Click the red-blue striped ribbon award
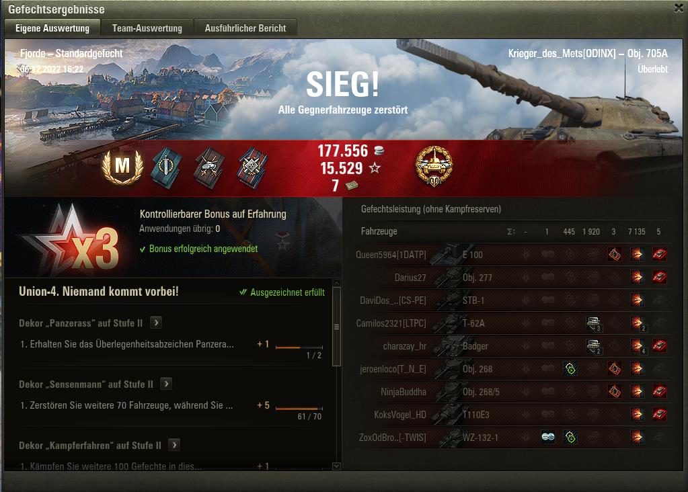Image resolution: width=688 pixels, height=492 pixels. (x=252, y=168)
